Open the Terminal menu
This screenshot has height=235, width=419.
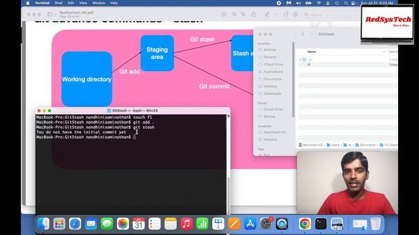(x=42, y=3)
